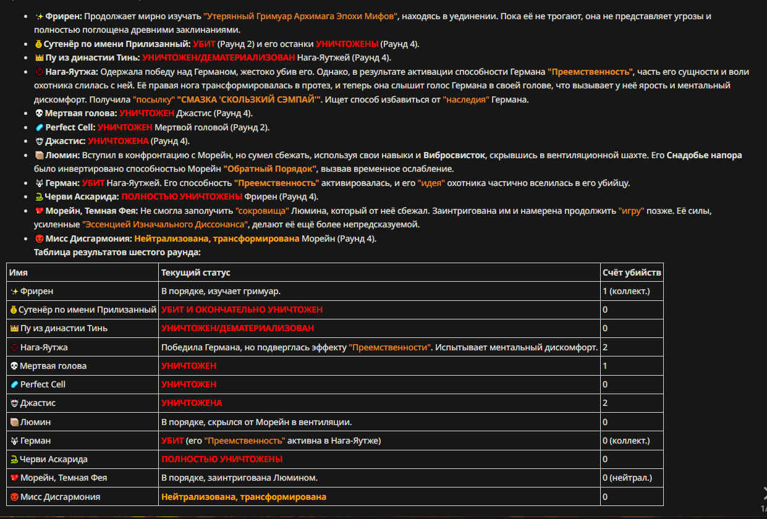Click the skull emoji in the Мертвая голова bullet
Image resolution: width=767 pixels, height=519 pixels.
click(39, 114)
